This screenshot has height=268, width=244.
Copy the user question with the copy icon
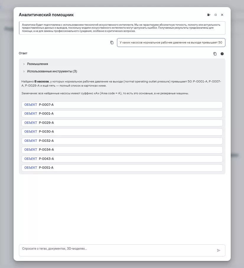112,43
